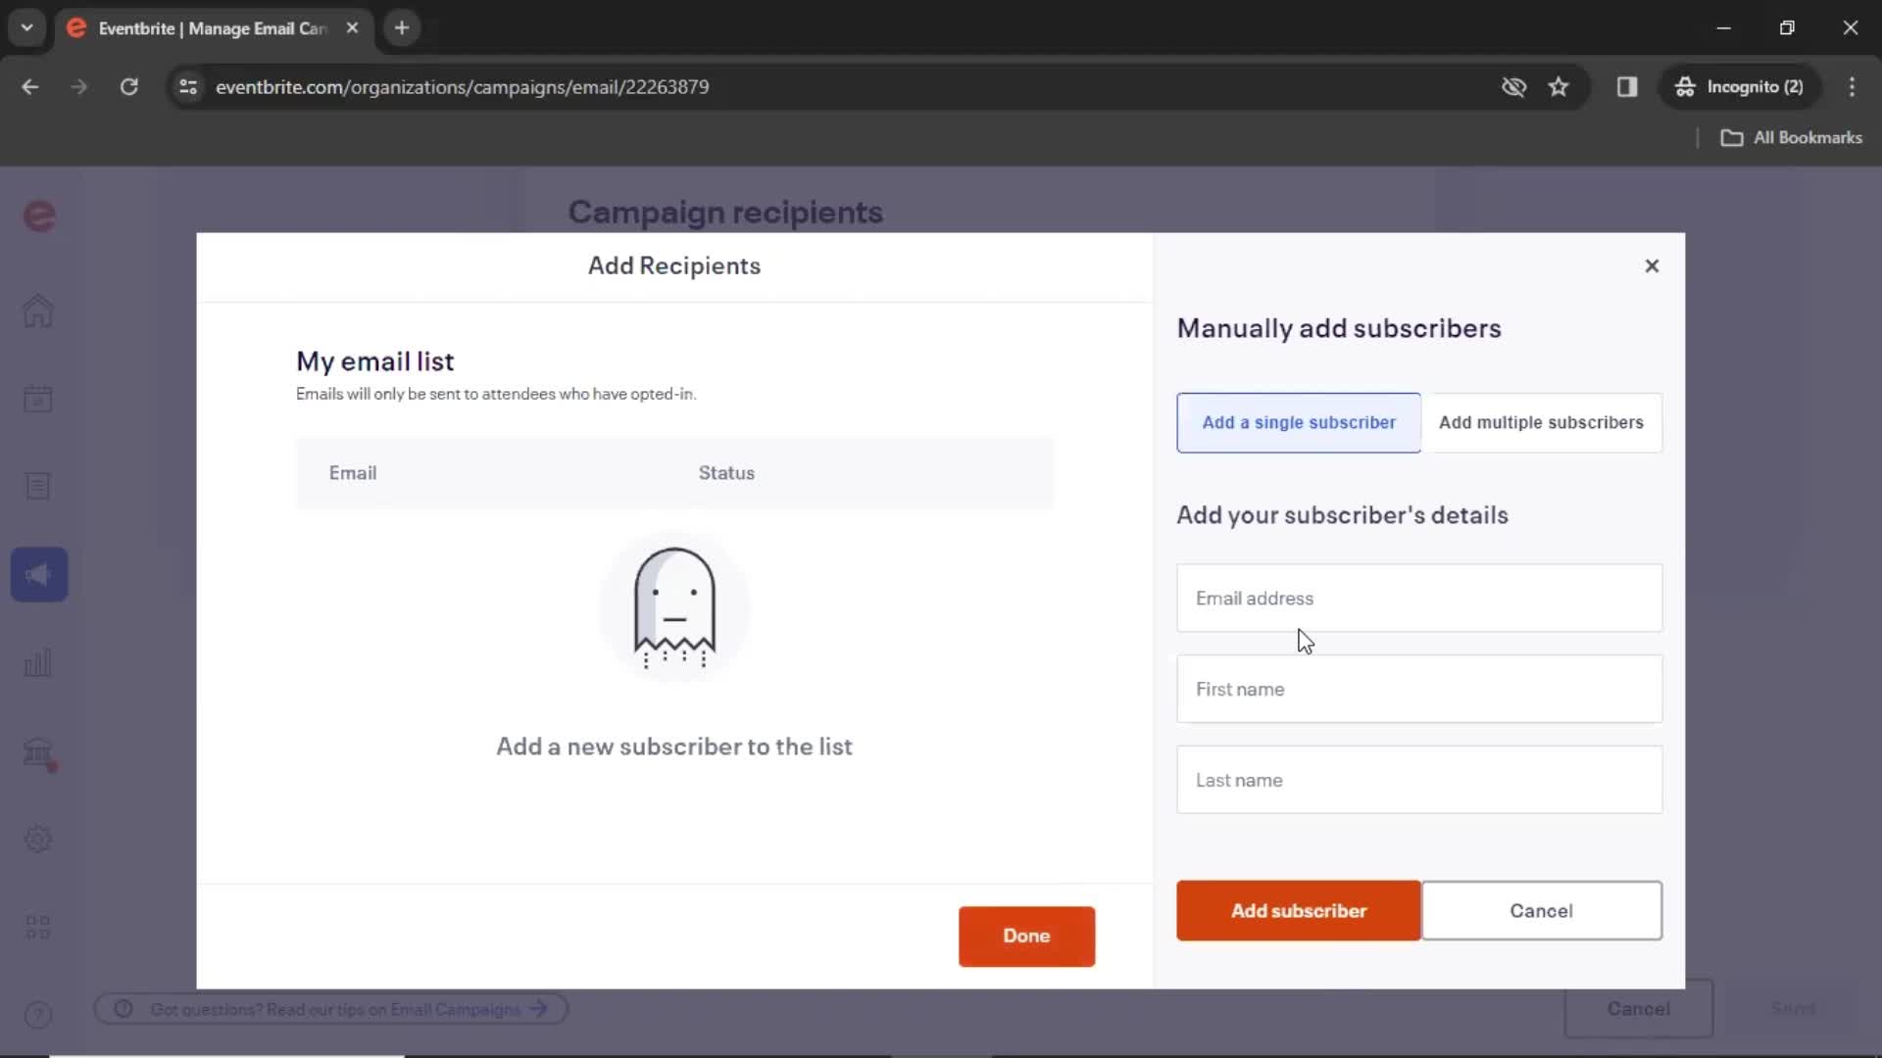Image resolution: width=1882 pixels, height=1058 pixels.
Task: Click the Email column header
Action: [352, 473]
